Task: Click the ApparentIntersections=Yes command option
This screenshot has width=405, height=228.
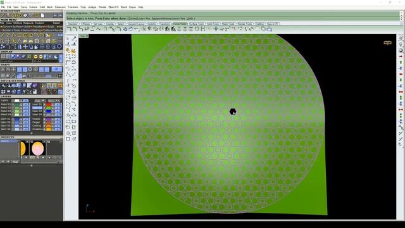Action: point(168,18)
